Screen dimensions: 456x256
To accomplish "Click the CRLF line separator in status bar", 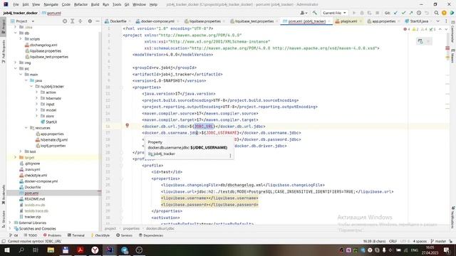I will tap(393, 241).
